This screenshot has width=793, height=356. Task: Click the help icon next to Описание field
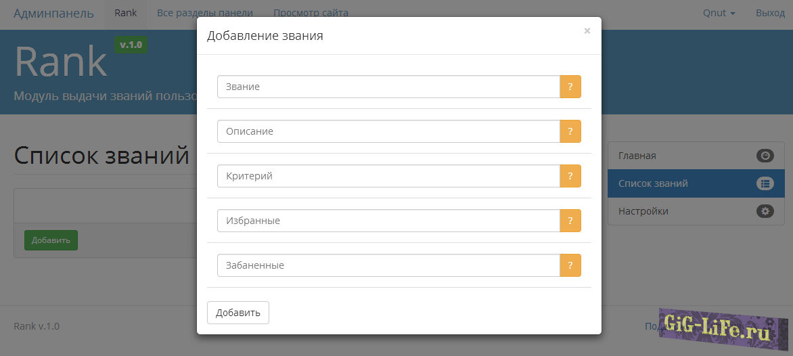point(570,131)
